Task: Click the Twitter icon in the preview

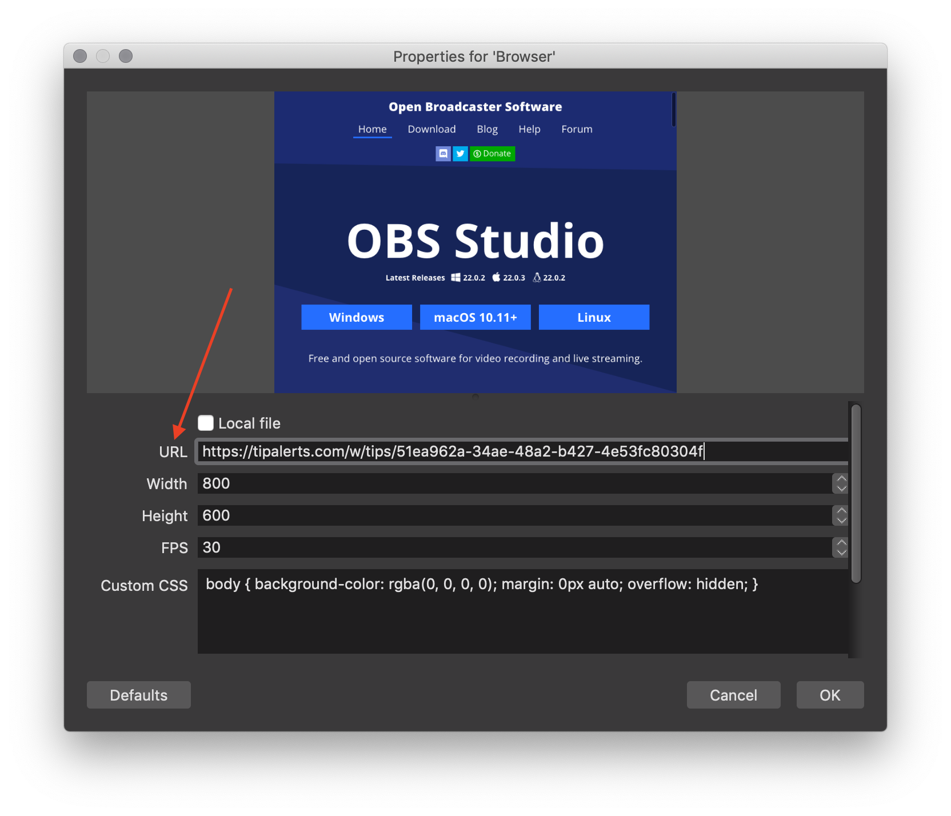Action: pos(460,154)
